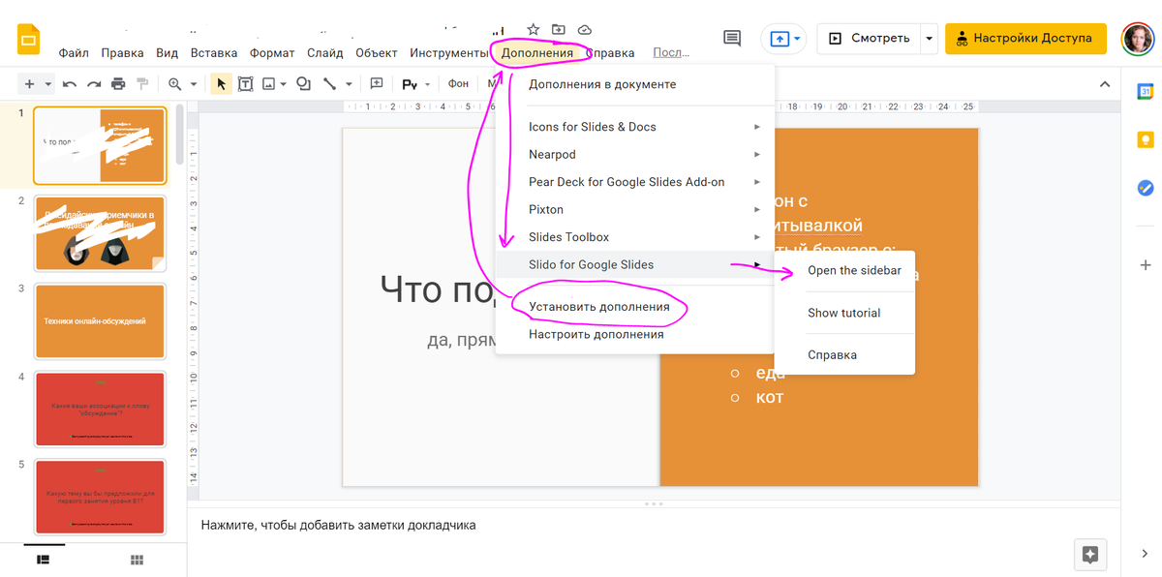Open comment history
1162x577 pixels.
pyautogui.click(x=732, y=39)
